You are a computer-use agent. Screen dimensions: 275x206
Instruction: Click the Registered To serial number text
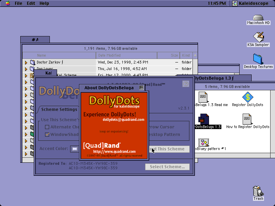(93, 166)
